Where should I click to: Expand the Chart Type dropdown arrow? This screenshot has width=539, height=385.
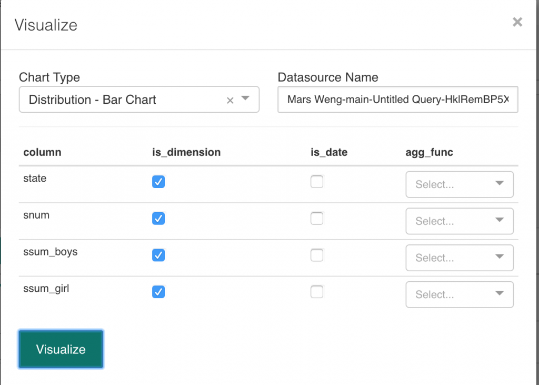[x=245, y=99]
